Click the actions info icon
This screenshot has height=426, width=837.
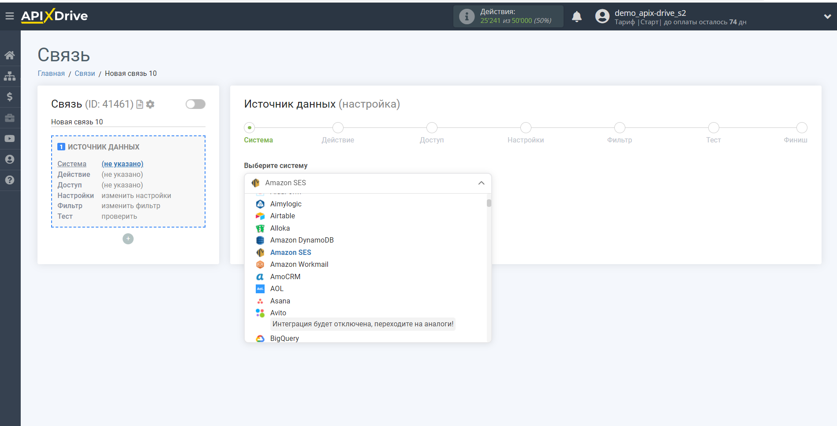[467, 17]
